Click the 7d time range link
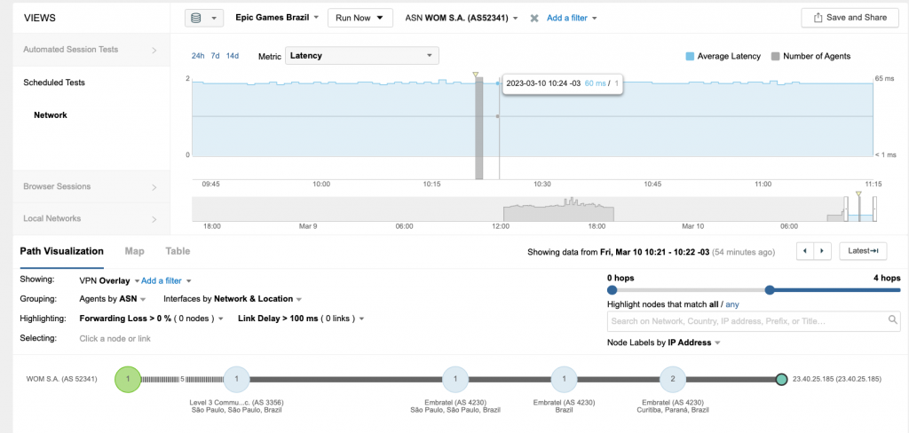This screenshot has height=433, width=909. pos(216,56)
